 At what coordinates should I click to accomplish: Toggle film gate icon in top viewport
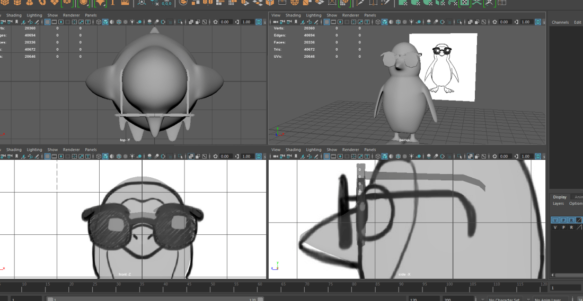click(55, 22)
